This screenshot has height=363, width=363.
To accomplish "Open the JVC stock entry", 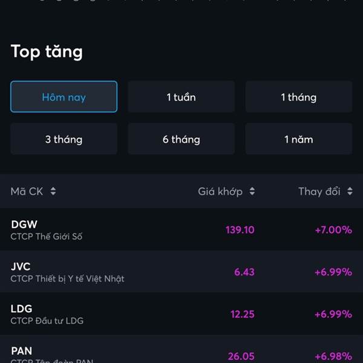I will coord(181,271).
